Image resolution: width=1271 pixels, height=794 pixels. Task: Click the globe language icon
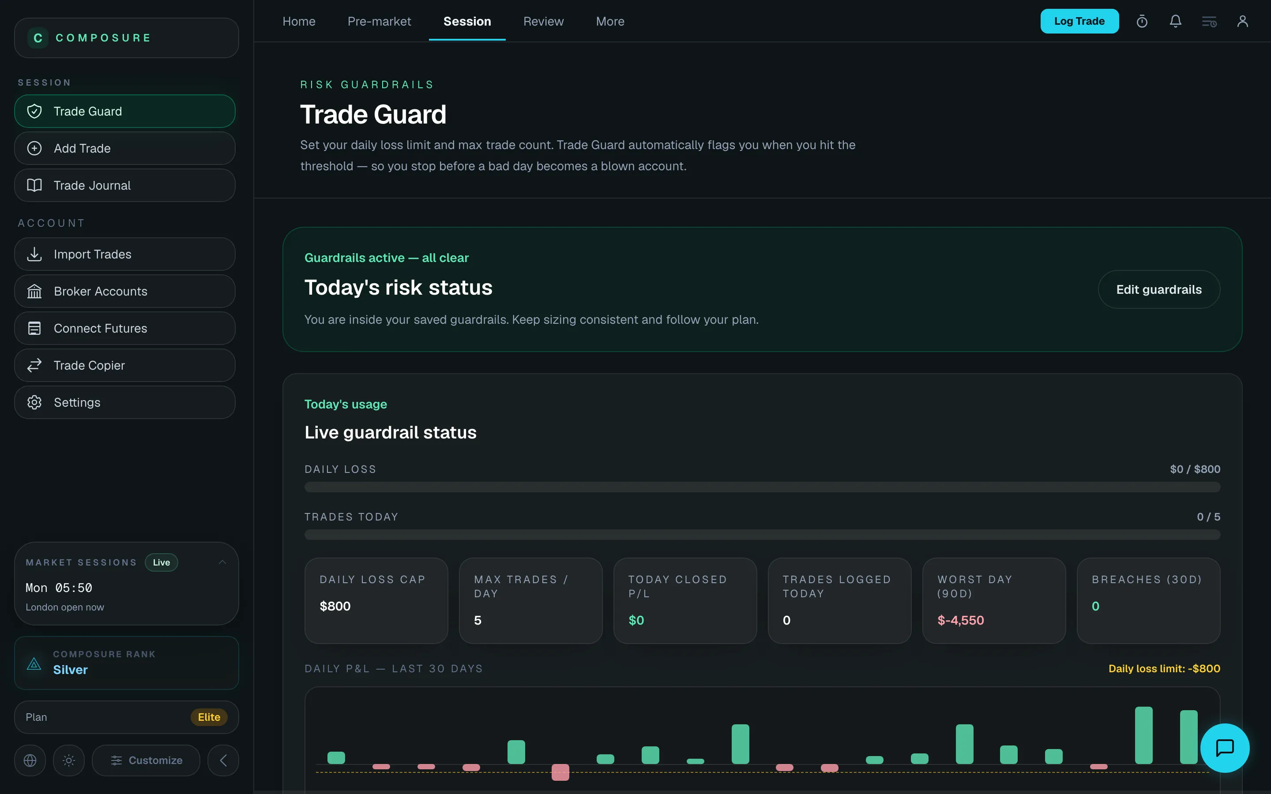30,760
